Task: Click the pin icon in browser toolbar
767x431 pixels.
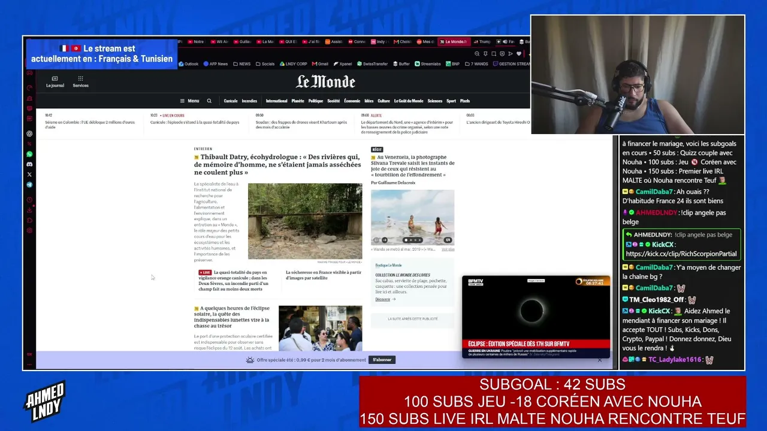Action: (485, 53)
